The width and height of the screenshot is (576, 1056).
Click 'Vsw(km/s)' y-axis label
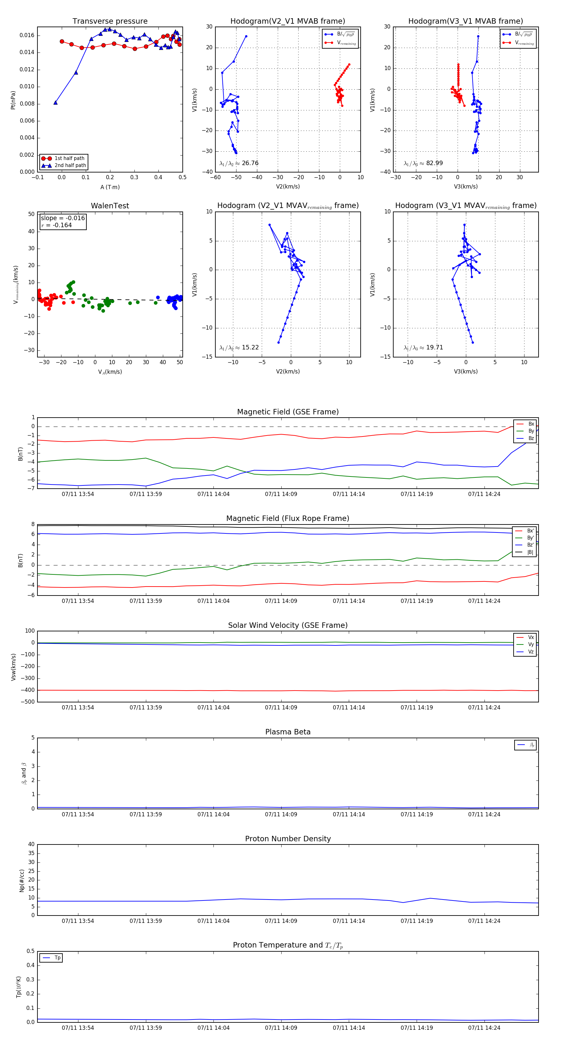pos(13,667)
